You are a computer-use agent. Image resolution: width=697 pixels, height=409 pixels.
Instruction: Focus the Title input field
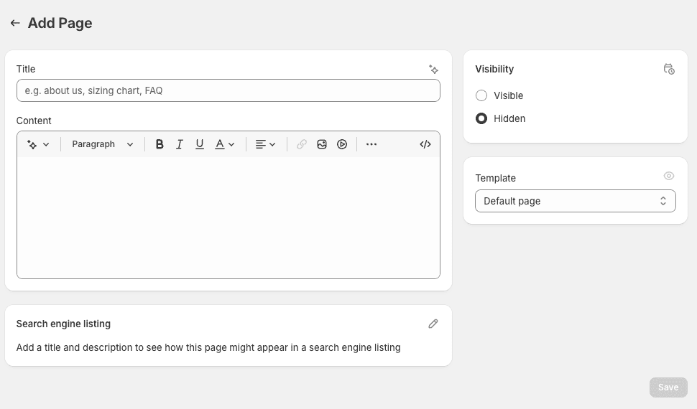(x=229, y=90)
